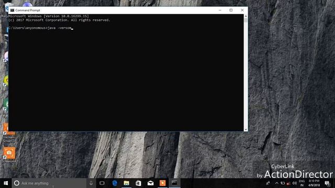Open the orange screen recorder taskbar icon
Screen dimensions: 335x188
click(x=162, y=183)
